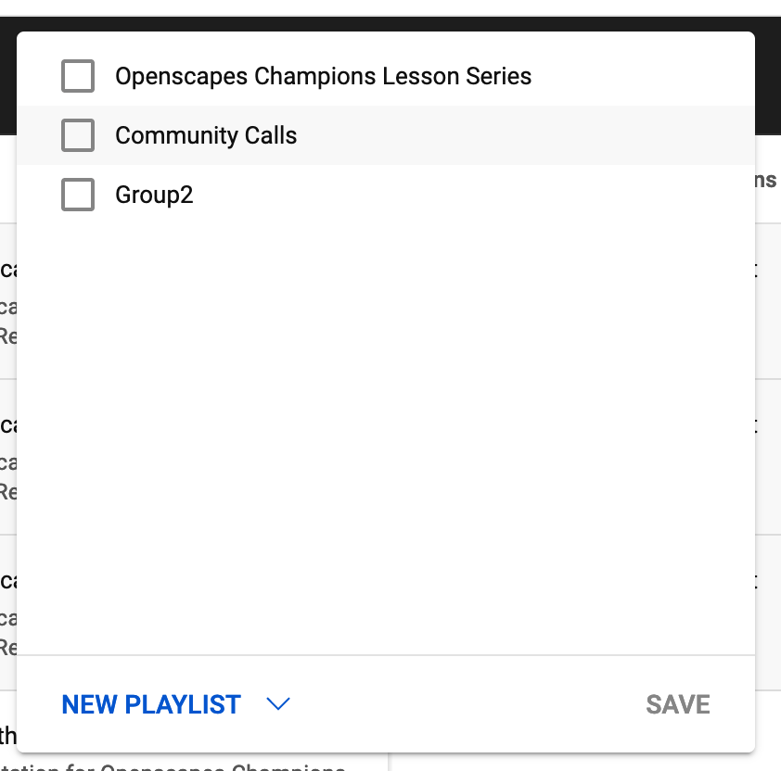Check the Openscapes Champions Lesson Series playlist
The height and width of the screenshot is (771, 781).
(78, 76)
